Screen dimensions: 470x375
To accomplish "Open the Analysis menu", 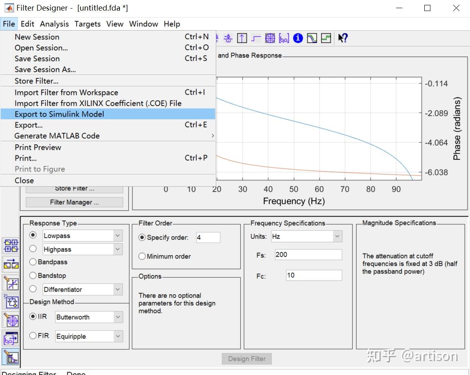I will (54, 24).
